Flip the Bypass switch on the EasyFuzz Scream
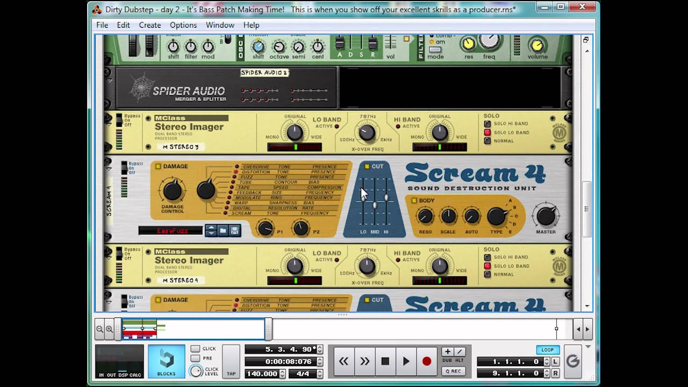 tap(124, 167)
